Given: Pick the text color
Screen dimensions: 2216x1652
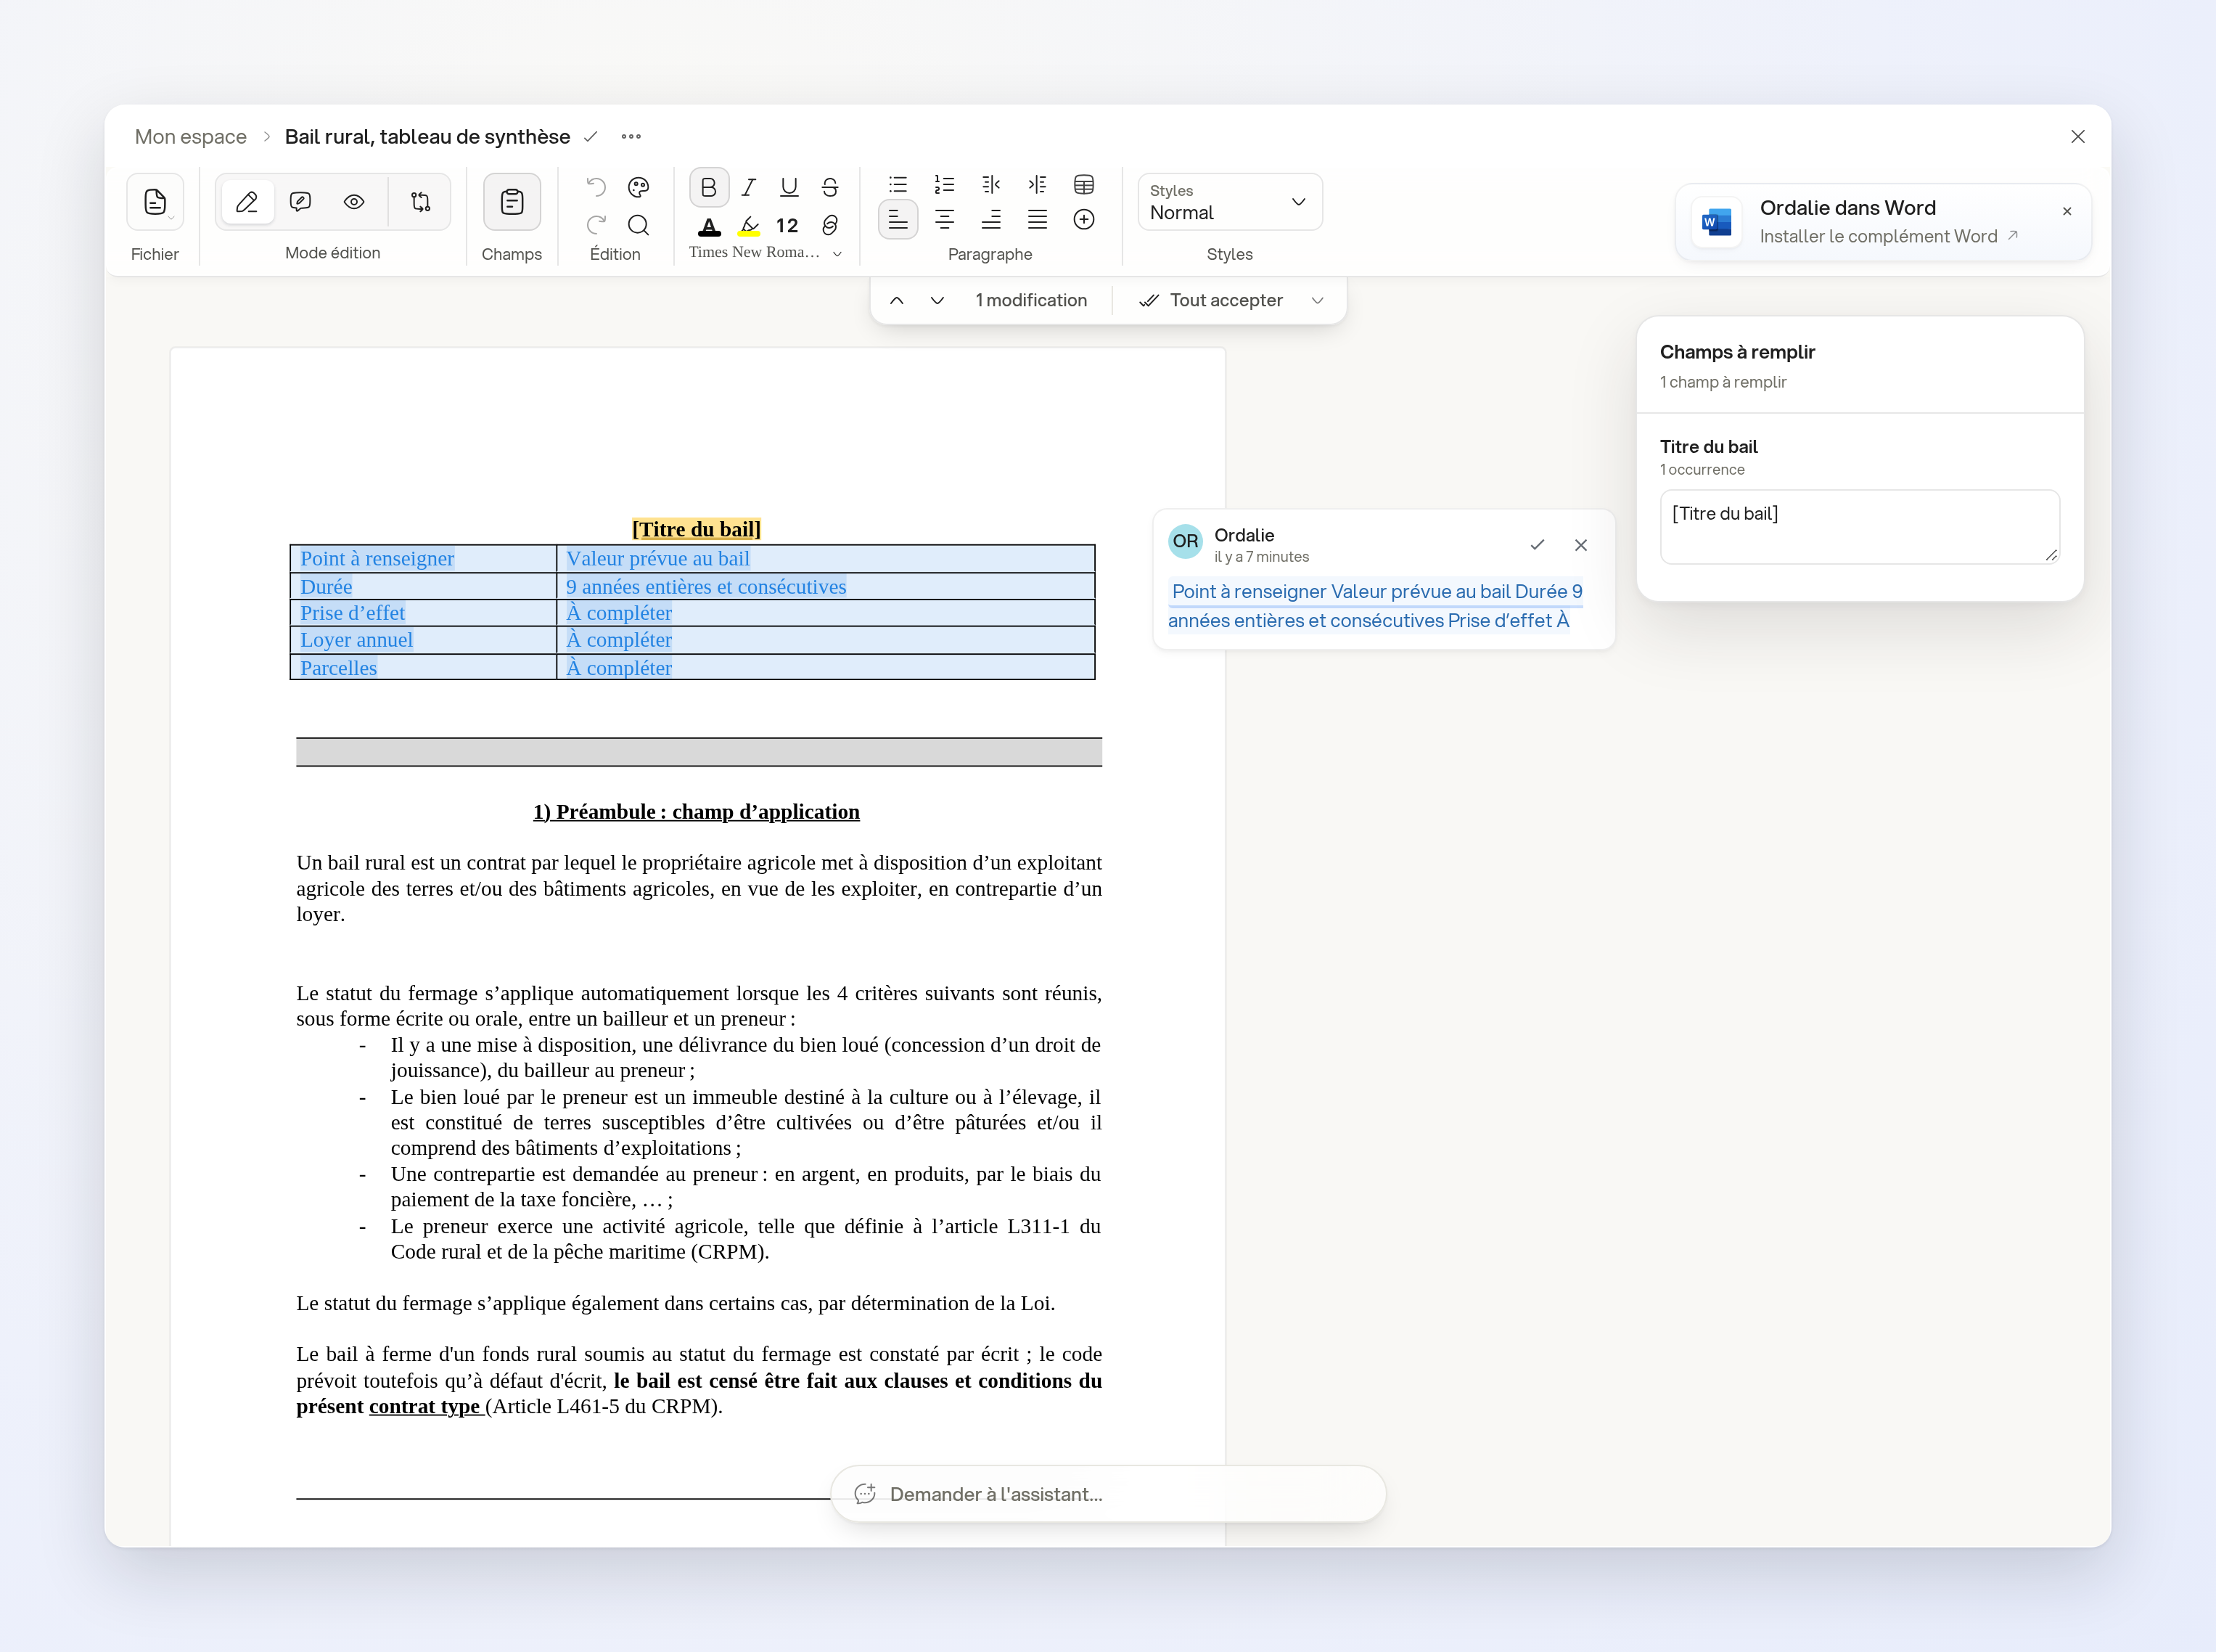Looking at the screenshot, I should (x=709, y=226).
